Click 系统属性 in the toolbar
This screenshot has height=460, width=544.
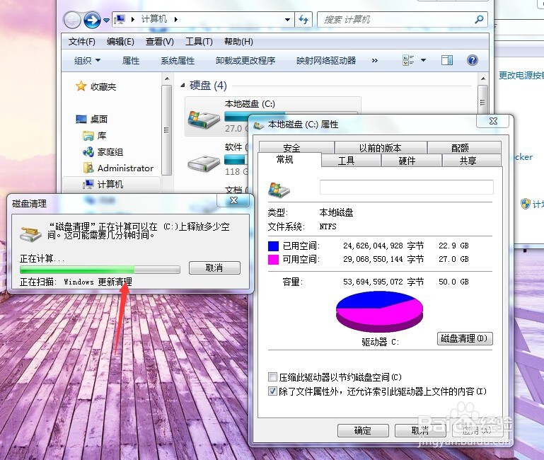pos(178,61)
